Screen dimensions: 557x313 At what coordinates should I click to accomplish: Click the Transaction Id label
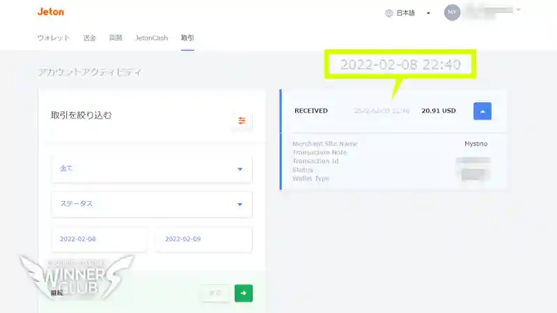point(315,161)
